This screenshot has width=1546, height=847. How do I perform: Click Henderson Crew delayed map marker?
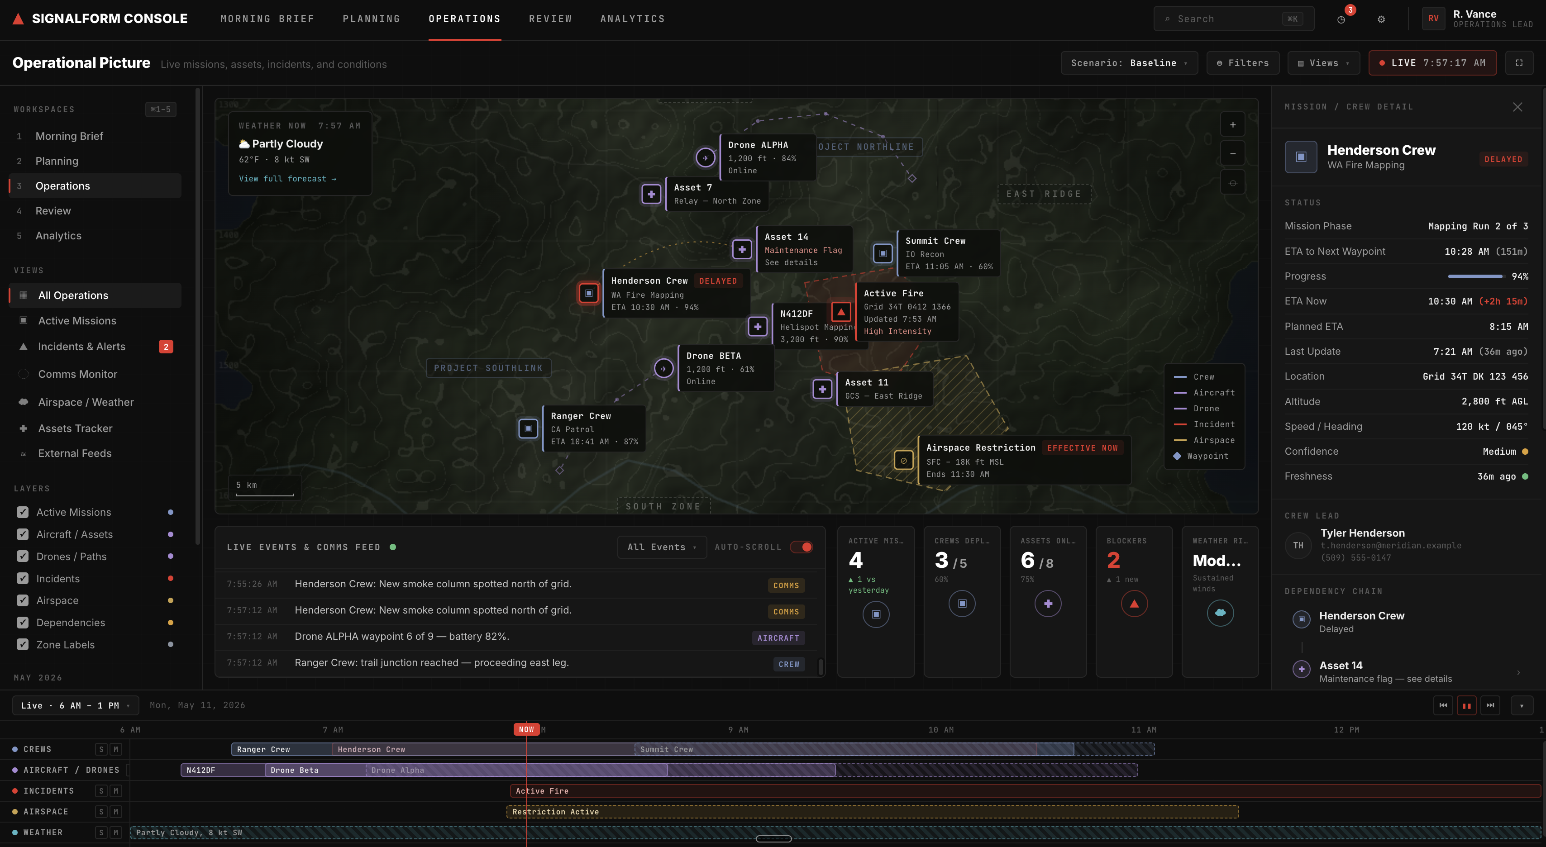[x=588, y=293]
